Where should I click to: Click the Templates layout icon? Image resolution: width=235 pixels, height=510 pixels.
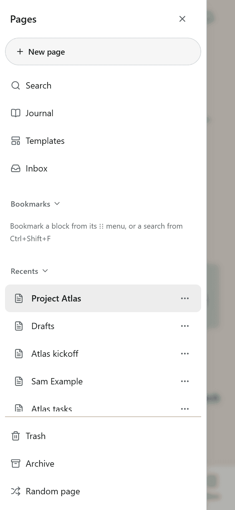[x=16, y=141]
